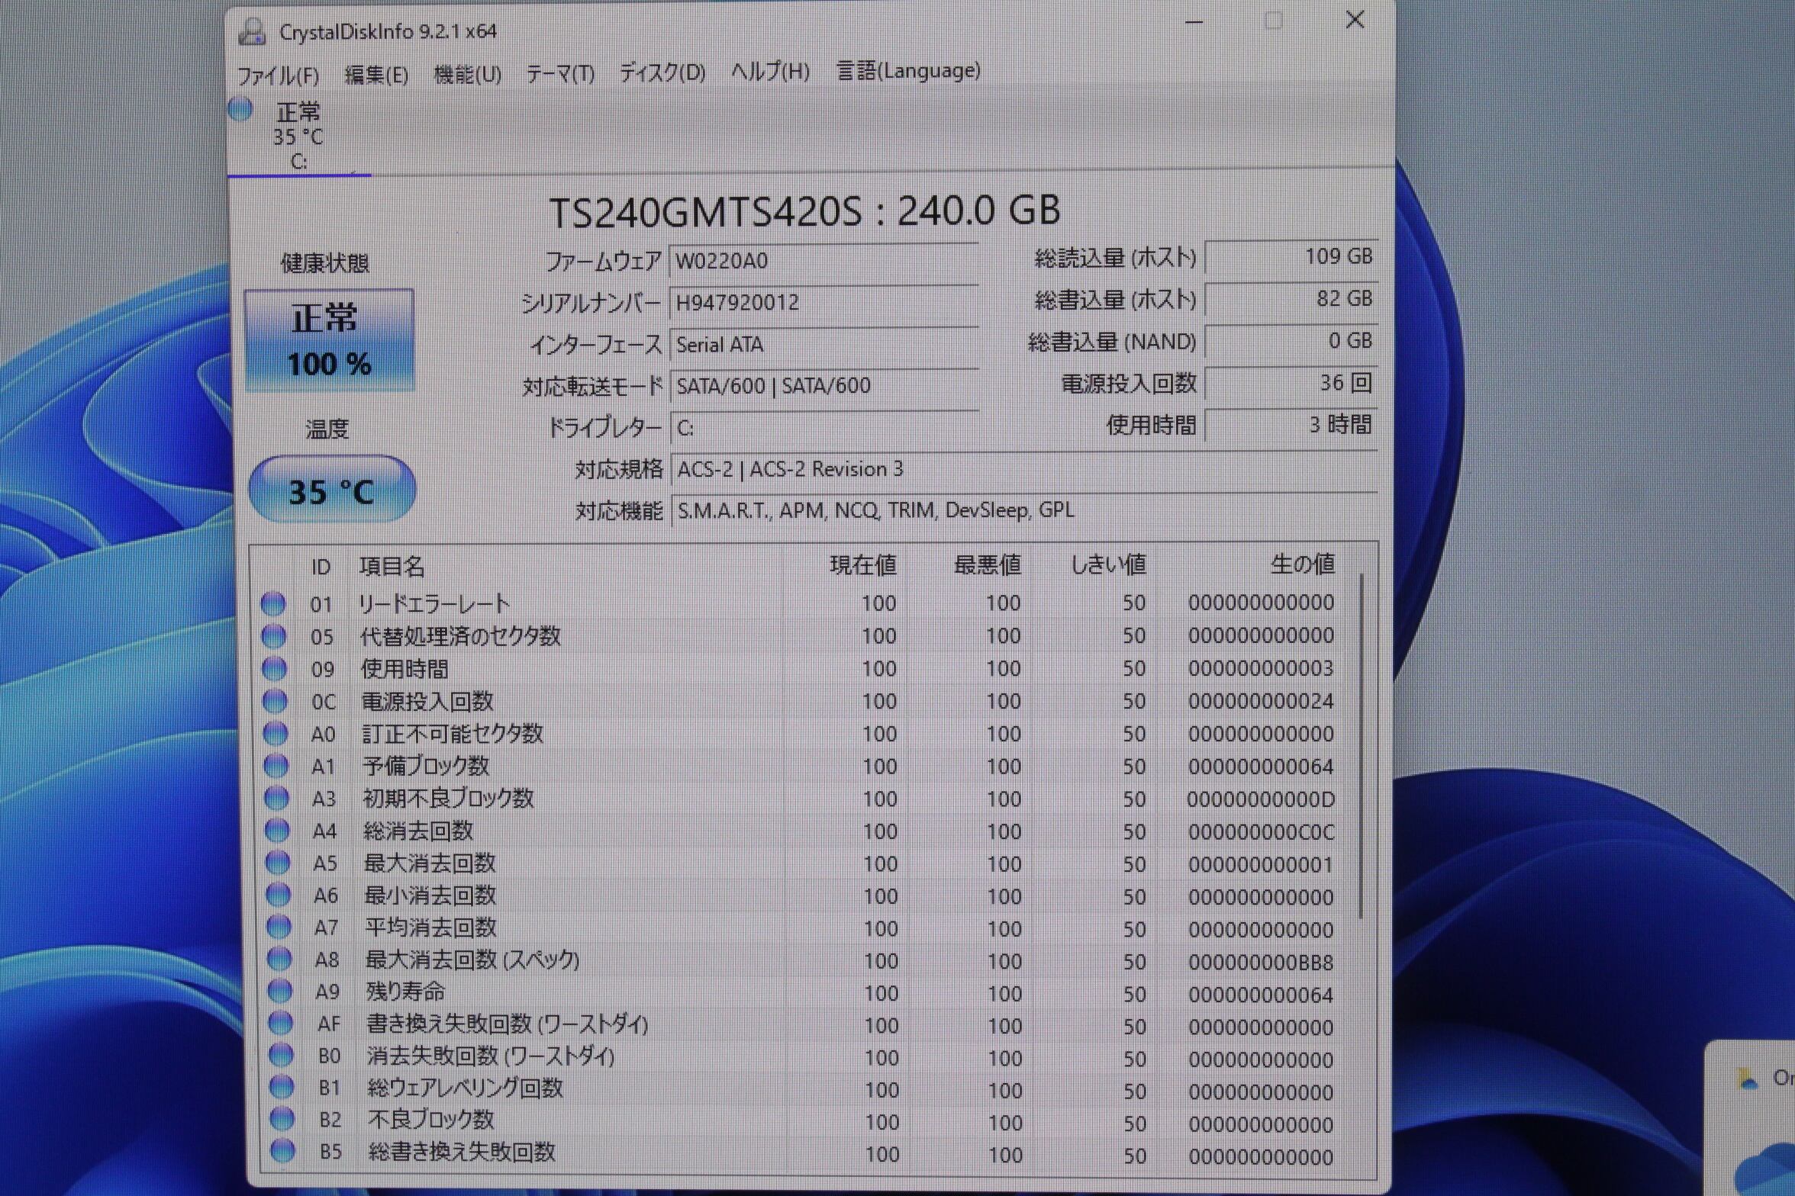This screenshot has width=1795, height=1196.
Task: Click the 生の値 column header
Action: click(x=1303, y=564)
